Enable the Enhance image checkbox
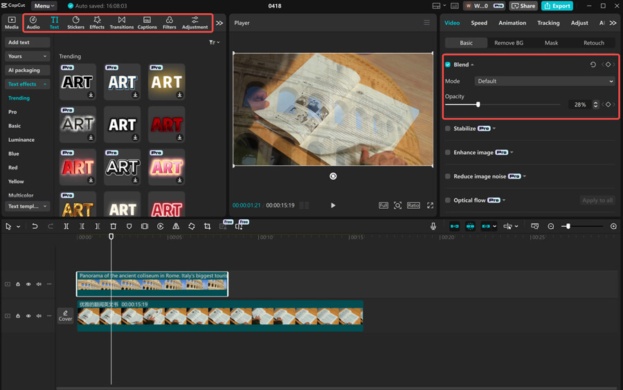This screenshot has height=390, width=623. coord(448,152)
